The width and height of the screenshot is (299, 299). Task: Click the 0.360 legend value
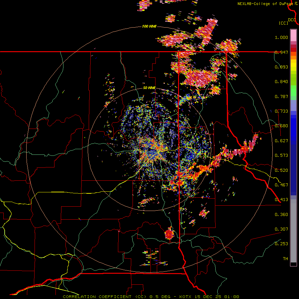tap(281, 214)
